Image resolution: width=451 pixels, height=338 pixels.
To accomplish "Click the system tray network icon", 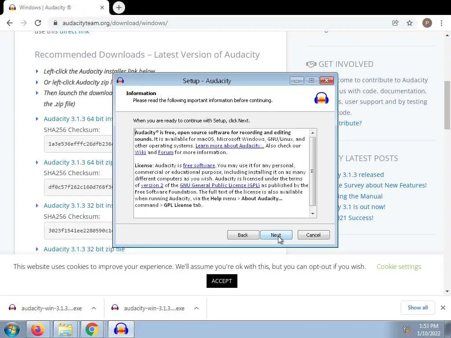I will [x=407, y=329].
